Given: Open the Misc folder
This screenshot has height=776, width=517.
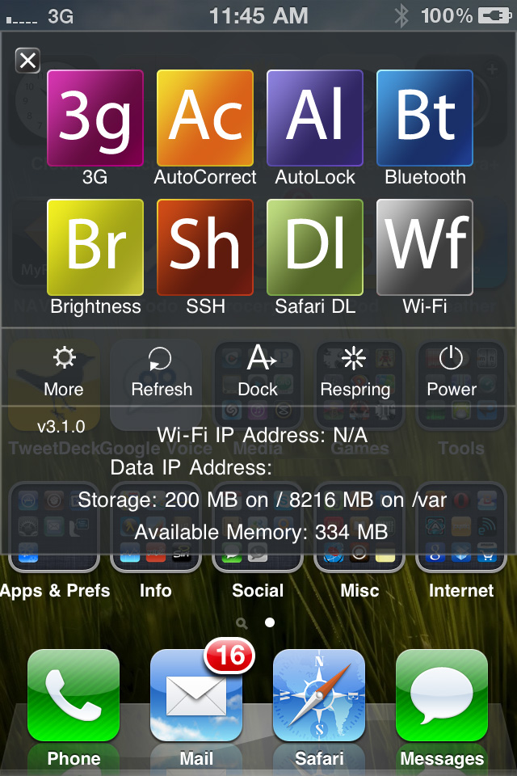Looking at the screenshot, I should (x=359, y=526).
